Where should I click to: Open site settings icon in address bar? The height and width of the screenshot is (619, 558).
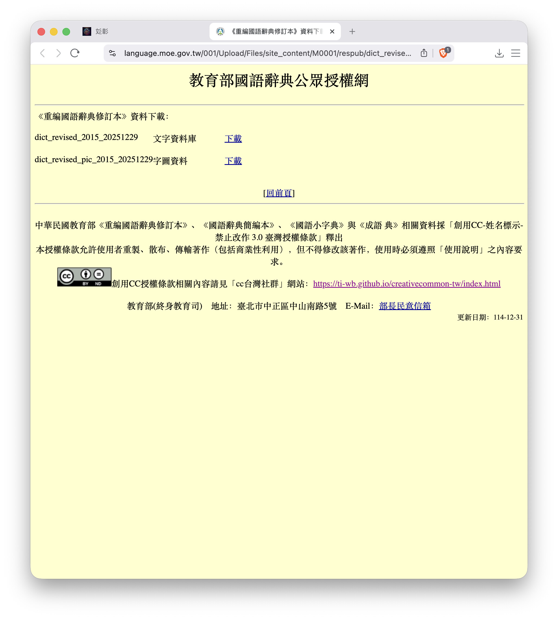coord(113,53)
